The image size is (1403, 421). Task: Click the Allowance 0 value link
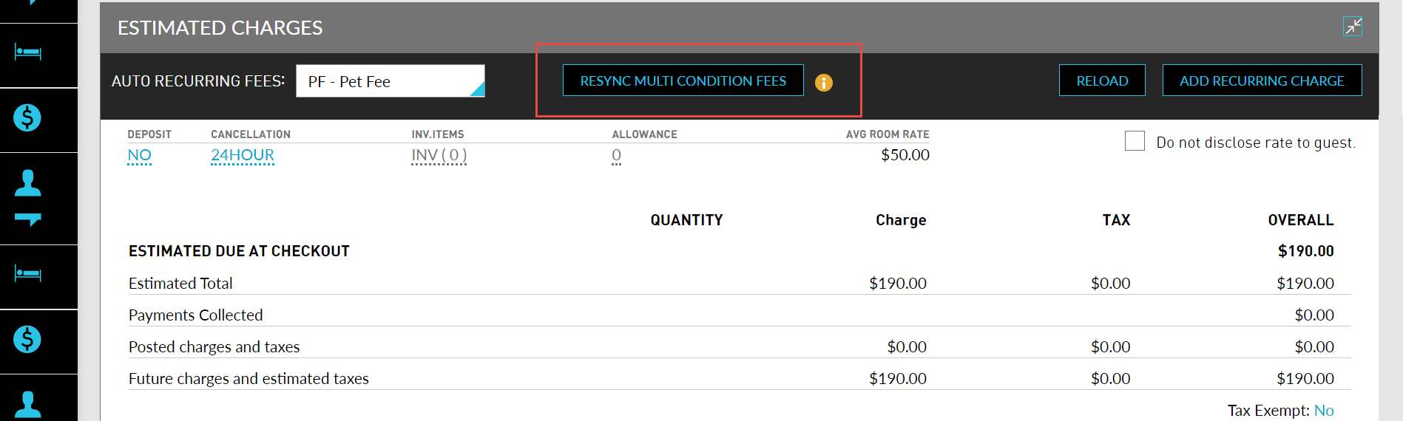tap(616, 155)
